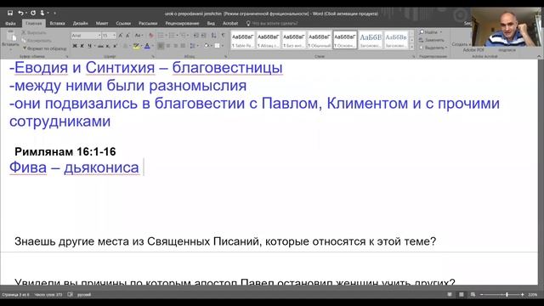Click the word count in status bar
The image size is (544, 306).
[48, 295]
